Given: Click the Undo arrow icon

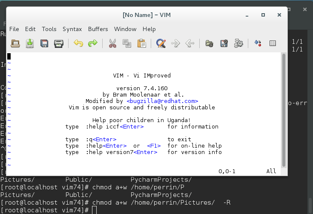Looking at the screenshot, I should tap(78, 43).
